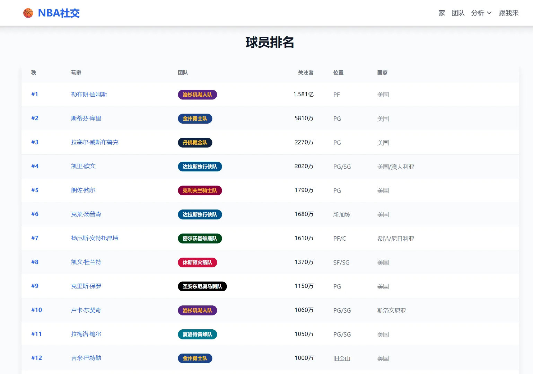
Task: Click rank #12 cell
Action: tap(36, 358)
